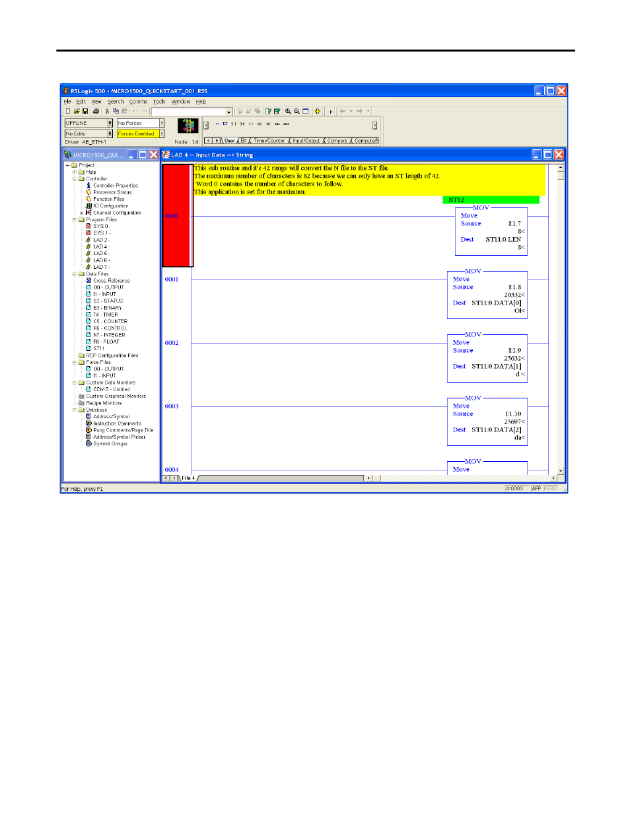Select RCP Configuration Files folder

(x=112, y=355)
